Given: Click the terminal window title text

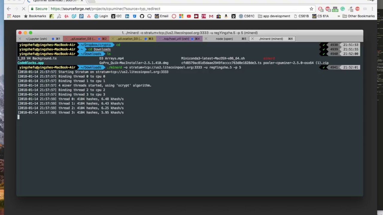Looking at the screenshot, I should tap(190, 33).
